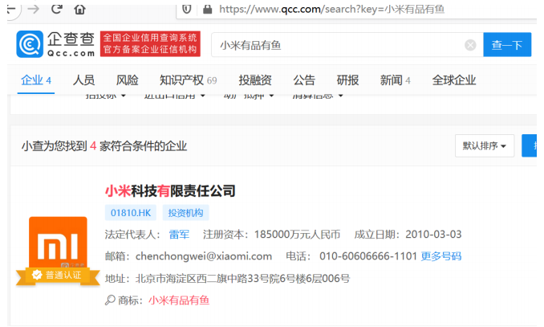The image size is (544, 327).
Task: Click the browser forward arrow
Action: (33, 10)
